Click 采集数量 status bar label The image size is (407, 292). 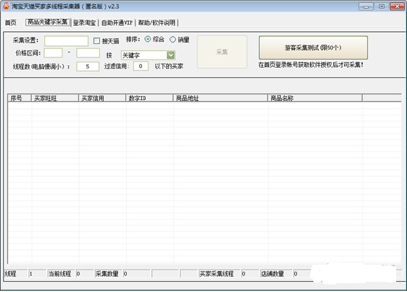tap(107, 274)
